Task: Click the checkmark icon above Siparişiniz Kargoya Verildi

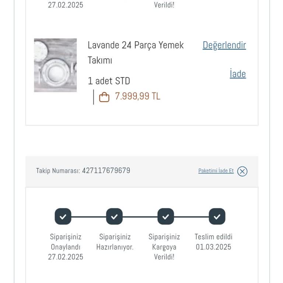Action: [x=165, y=217]
